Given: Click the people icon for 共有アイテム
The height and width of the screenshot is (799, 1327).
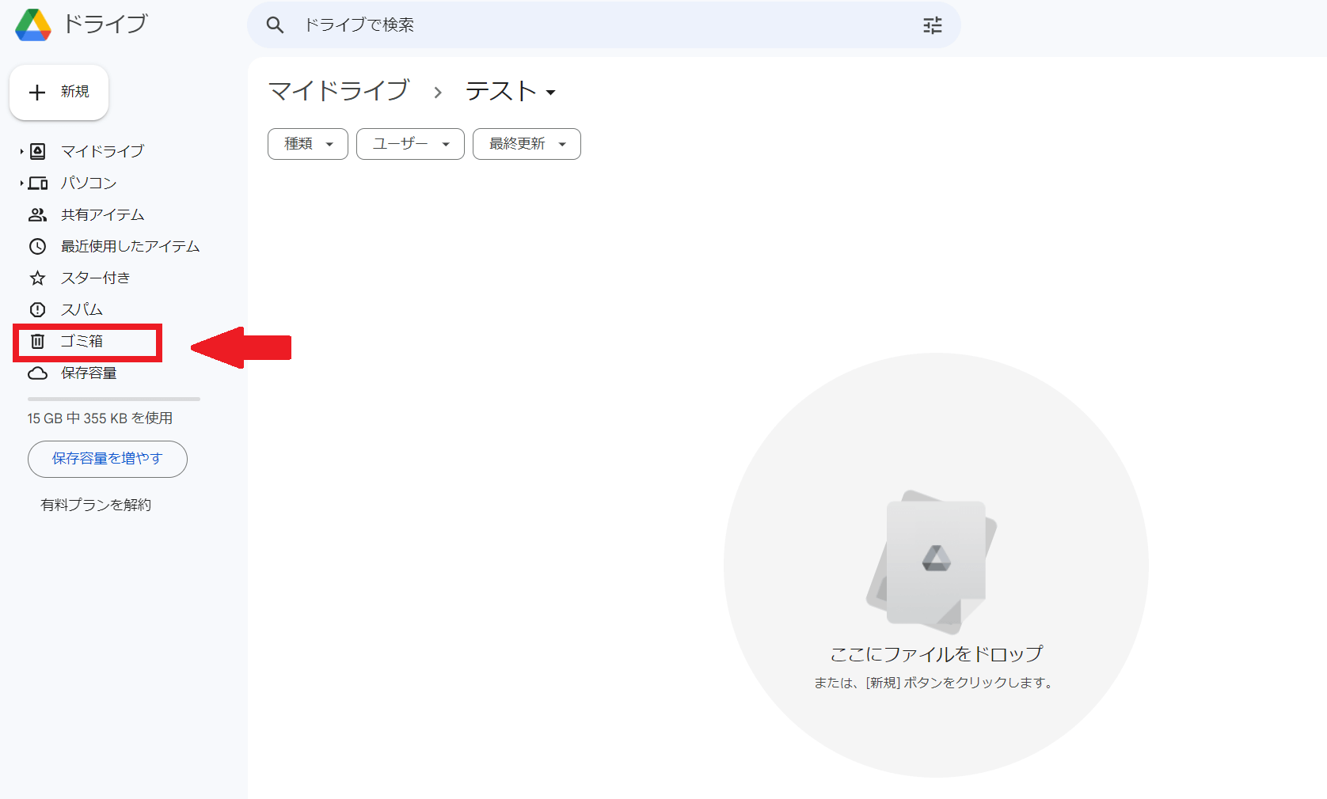Looking at the screenshot, I should 37,214.
